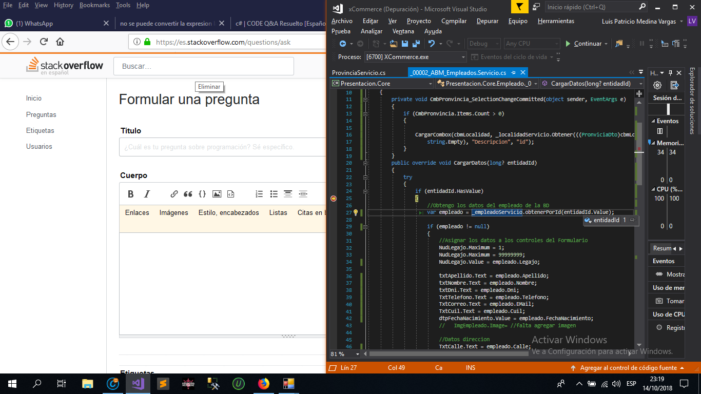This screenshot has width=701, height=394.
Task: Toggle auto-hide pin on the diagnostics panel
Action: click(670, 73)
